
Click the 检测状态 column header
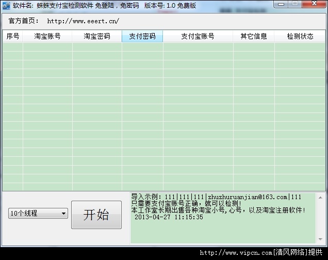tap(300, 36)
